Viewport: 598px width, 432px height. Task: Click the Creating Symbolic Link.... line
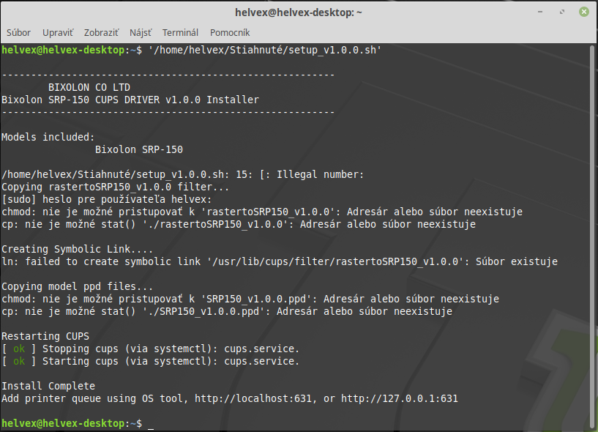click(77, 249)
